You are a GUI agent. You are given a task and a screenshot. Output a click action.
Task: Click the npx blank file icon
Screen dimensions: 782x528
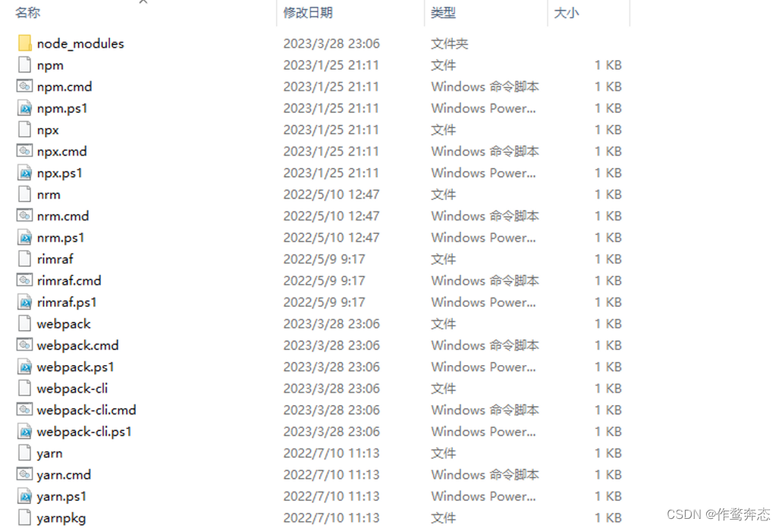point(24,130)
